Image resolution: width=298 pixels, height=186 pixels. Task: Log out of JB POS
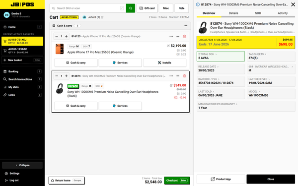coord(12,181)
